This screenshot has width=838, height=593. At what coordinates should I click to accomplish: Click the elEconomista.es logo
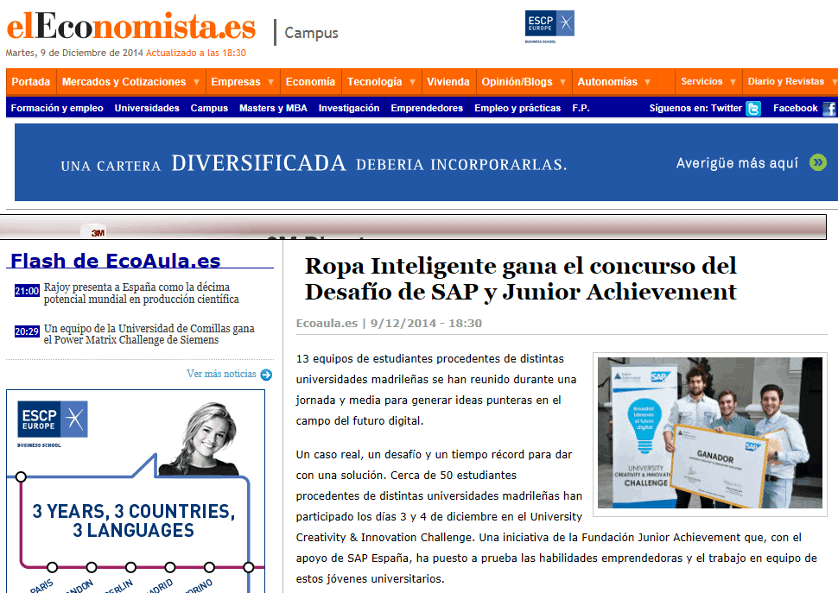click(x=131, y=27)
